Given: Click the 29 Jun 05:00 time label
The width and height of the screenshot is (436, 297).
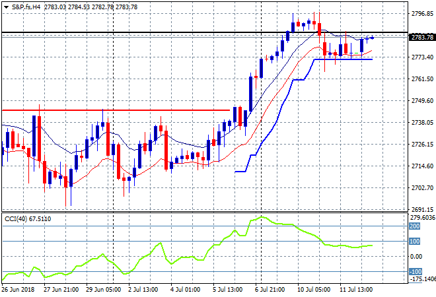Looking at the screenshot, I should (104, 290).
